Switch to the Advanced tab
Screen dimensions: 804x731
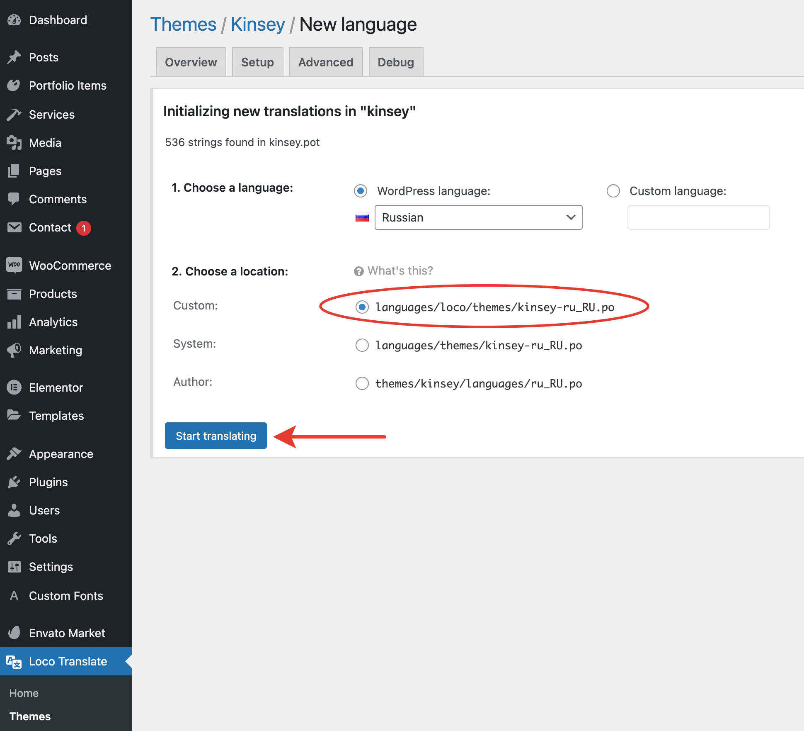click(326, 62)
